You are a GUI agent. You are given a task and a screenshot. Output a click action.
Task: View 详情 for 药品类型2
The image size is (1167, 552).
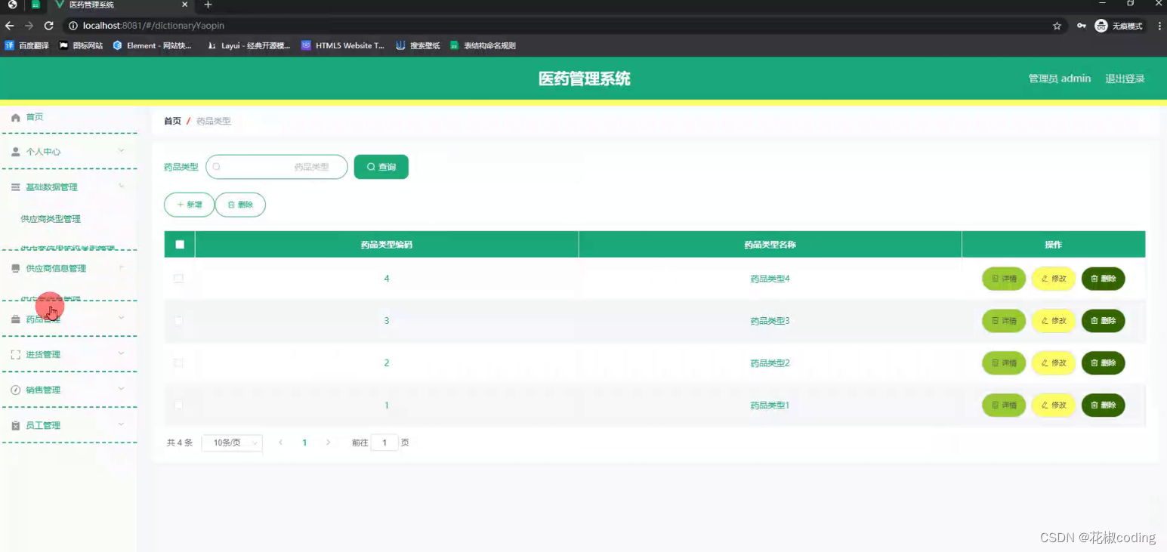pyautogui.click(x=1004, y=363)
